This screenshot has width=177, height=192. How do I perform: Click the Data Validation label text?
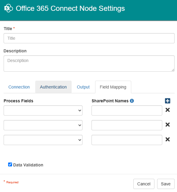(28, 165)
